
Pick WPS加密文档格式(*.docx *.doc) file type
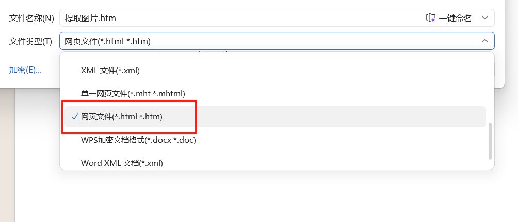(138, 140)
